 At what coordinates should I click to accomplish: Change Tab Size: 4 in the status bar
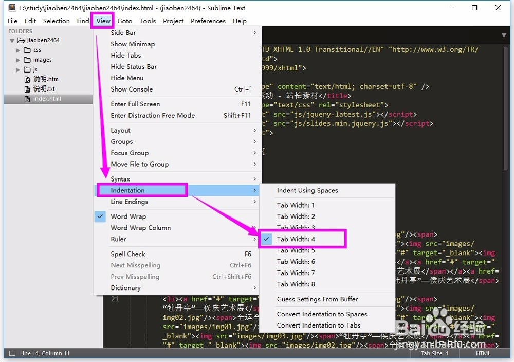pos(434,353)
